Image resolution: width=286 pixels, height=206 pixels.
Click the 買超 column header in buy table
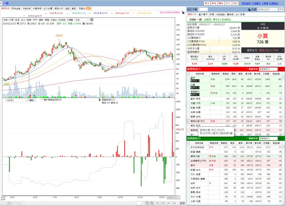click(x=226, y=74)
